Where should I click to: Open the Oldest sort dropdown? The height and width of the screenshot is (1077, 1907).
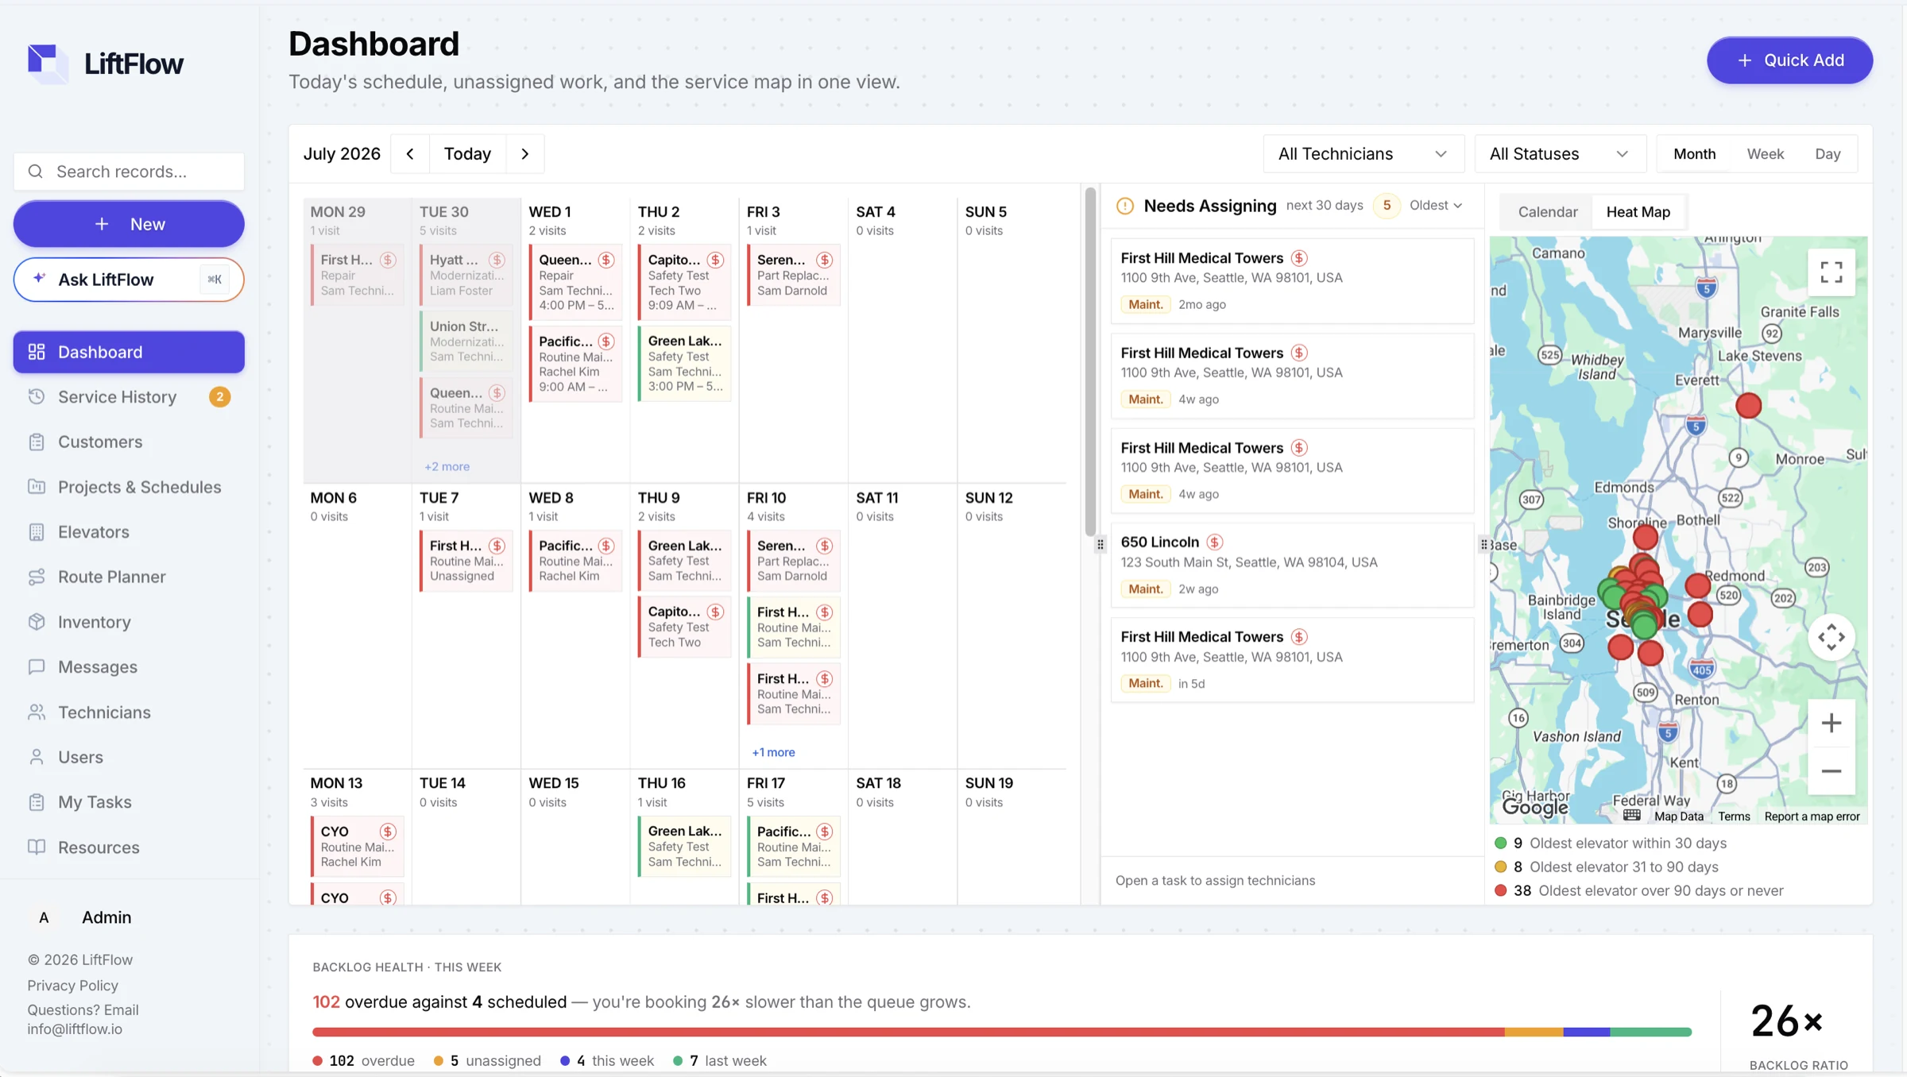1435,206
